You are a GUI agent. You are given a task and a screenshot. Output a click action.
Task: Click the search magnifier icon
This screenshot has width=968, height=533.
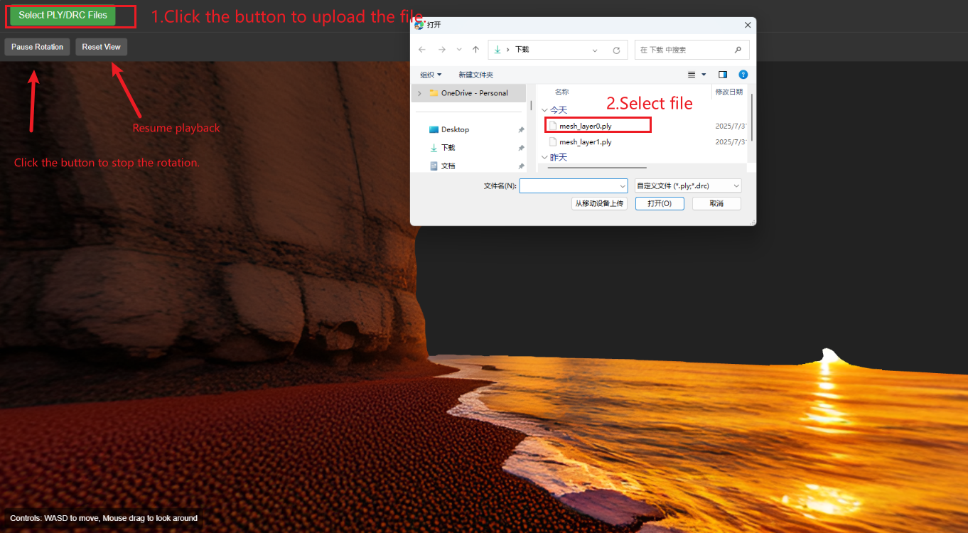tap(738, 50)
